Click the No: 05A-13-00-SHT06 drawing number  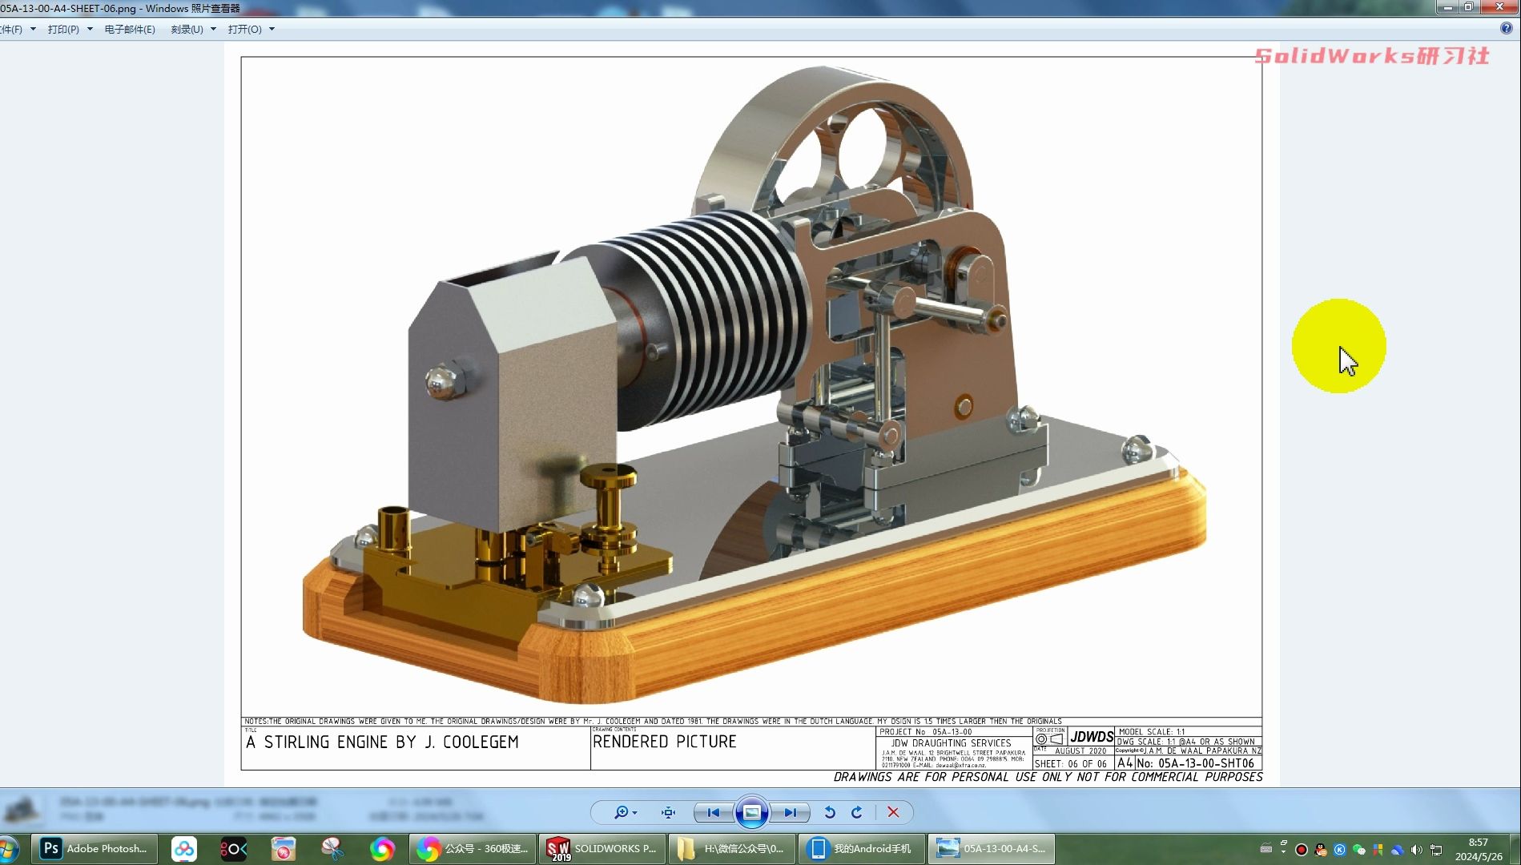[1195, 763]
